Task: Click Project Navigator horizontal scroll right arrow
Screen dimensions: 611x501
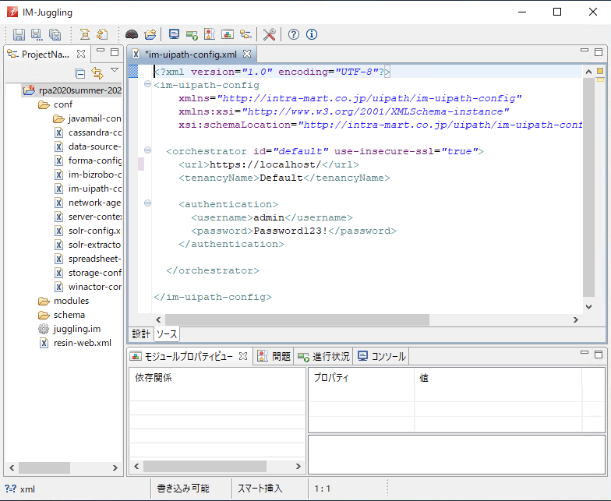Action: pos(115,467)
